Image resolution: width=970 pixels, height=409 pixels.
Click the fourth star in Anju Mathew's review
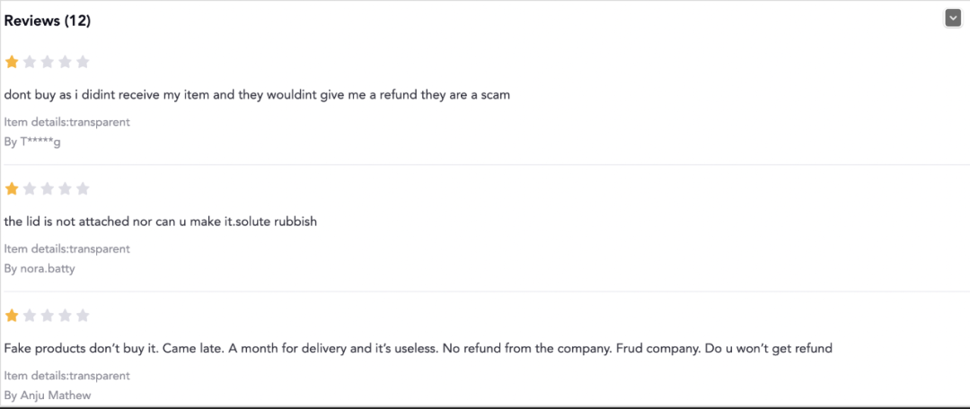pos(65,316)
